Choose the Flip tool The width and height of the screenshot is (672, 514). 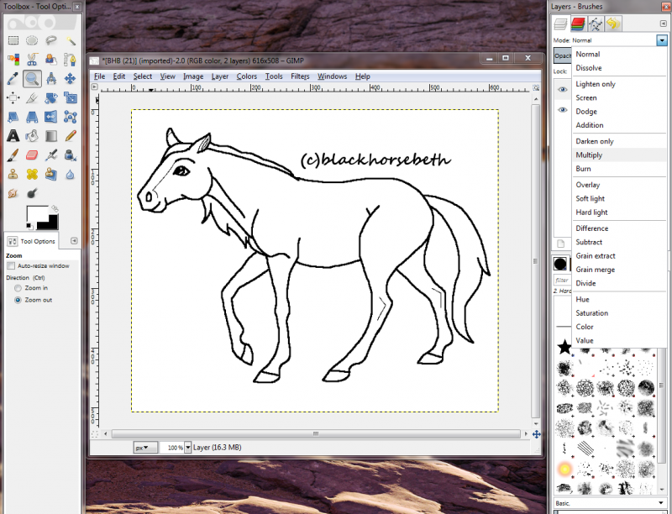[x=51, y=117]
